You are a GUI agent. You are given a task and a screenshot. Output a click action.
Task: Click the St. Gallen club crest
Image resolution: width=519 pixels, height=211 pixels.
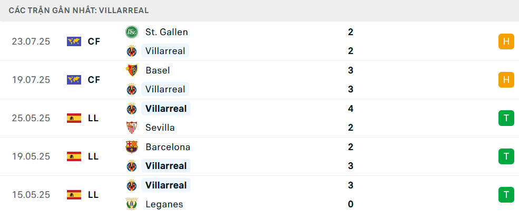click(x=132, y=32)
